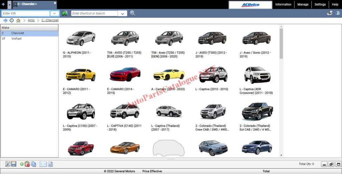Image resolution: width=342 pixels, height=174 pixels.
Task: Focus the Enter Shortcut or Search field
Action: point(95,13)
